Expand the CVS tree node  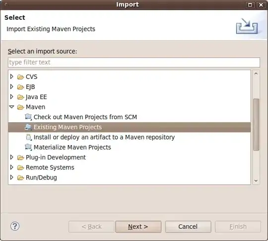(x=11, y=77)
